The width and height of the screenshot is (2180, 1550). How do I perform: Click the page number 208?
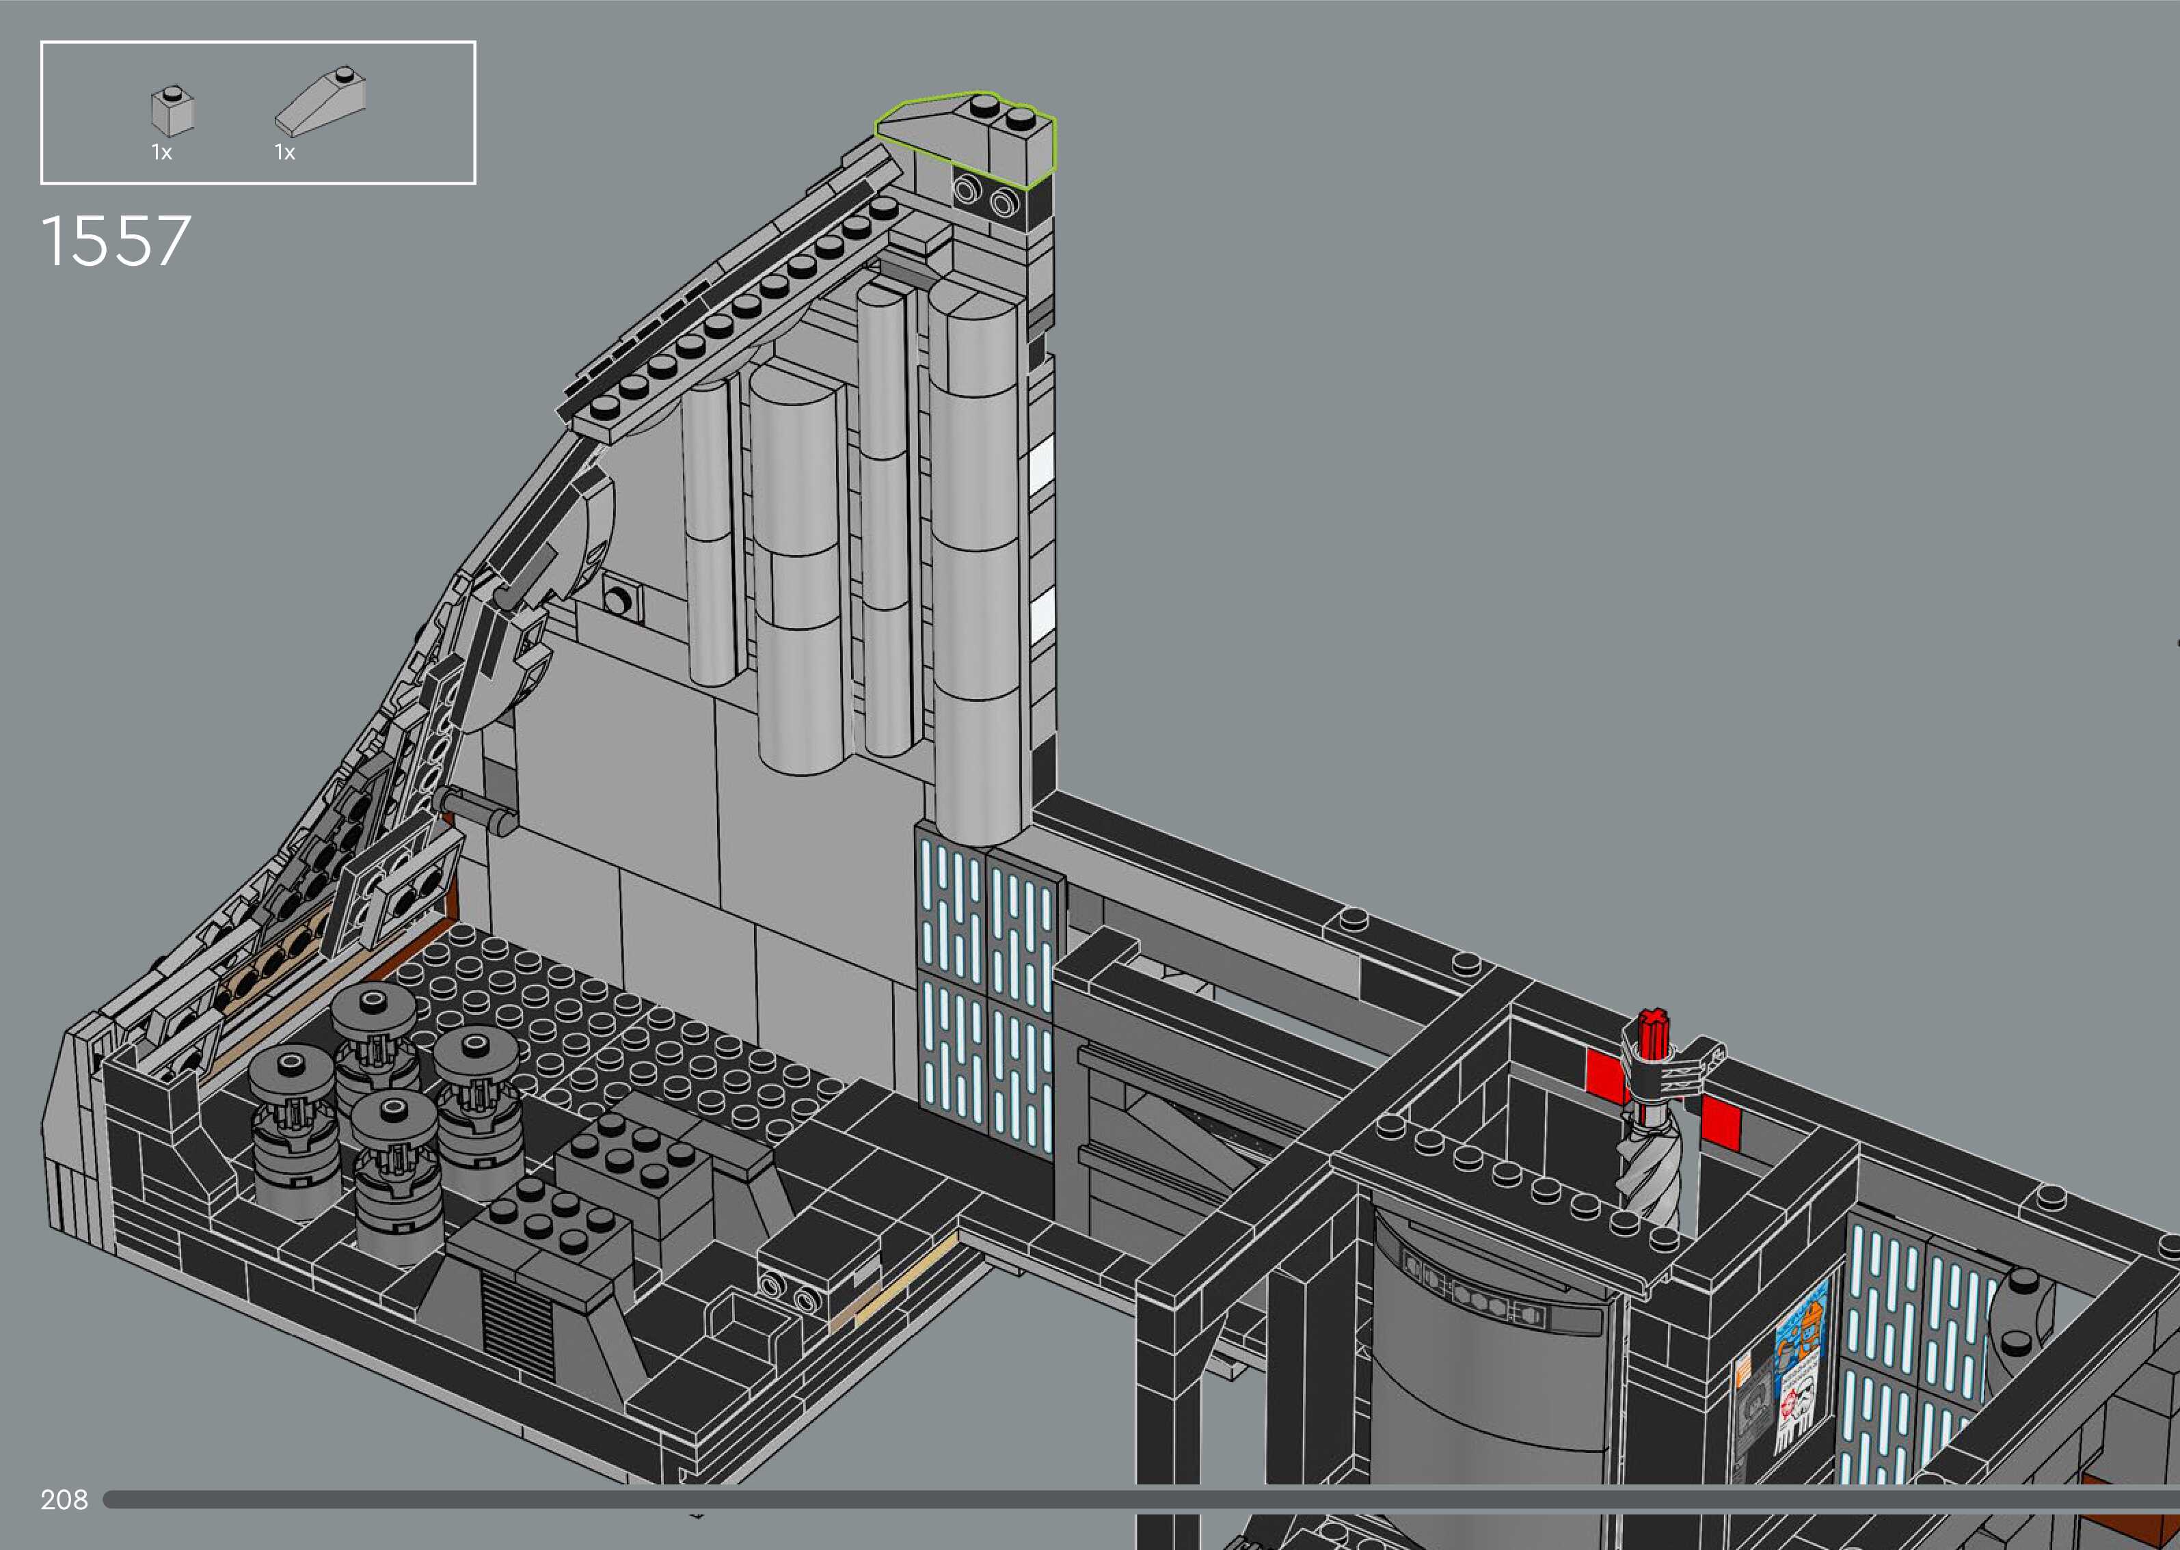[64, 1499]
